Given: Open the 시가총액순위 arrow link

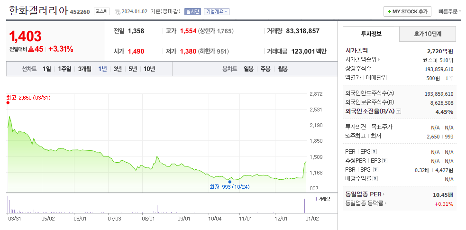Looking at the screenshot, I should (363, 59).
